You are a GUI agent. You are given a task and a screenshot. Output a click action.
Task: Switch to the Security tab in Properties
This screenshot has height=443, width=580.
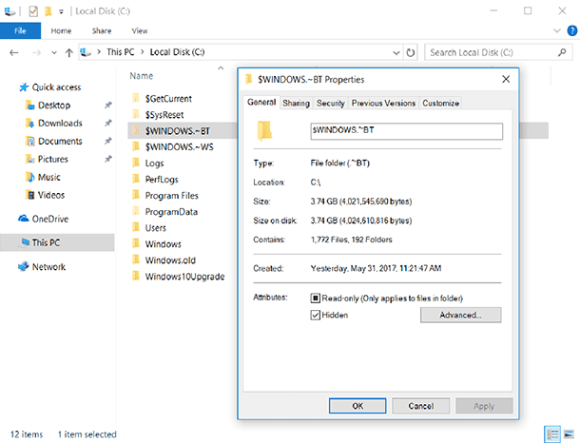point(330,104)
